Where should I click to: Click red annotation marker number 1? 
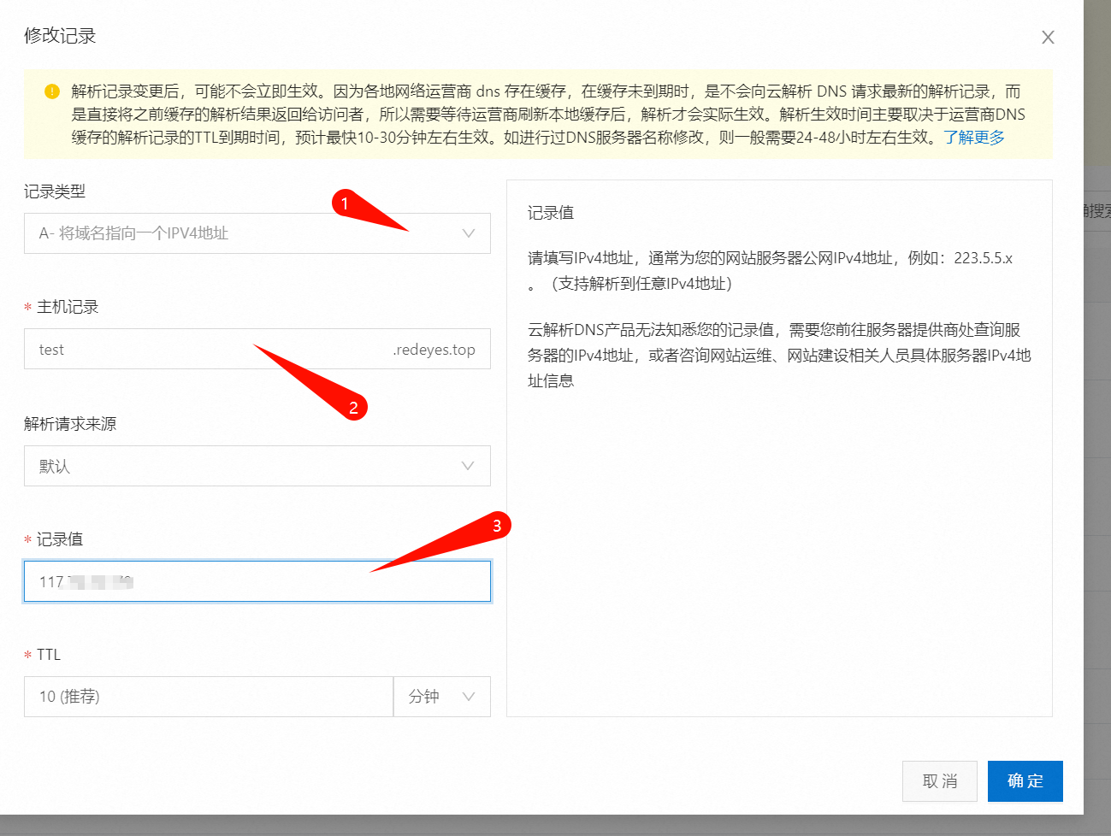coord(345,203)
